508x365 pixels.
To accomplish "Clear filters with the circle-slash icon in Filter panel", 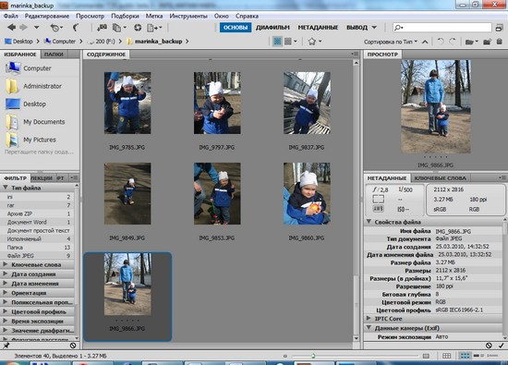I will pos(73,346).
